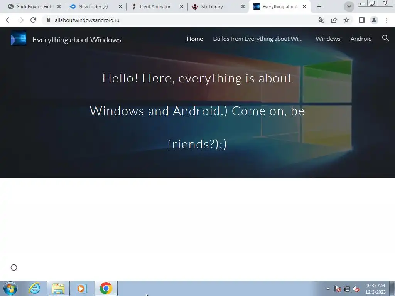Open the network status tray icon
The height and width of the screenshot is (296, 395).
(x=347, y=289)
